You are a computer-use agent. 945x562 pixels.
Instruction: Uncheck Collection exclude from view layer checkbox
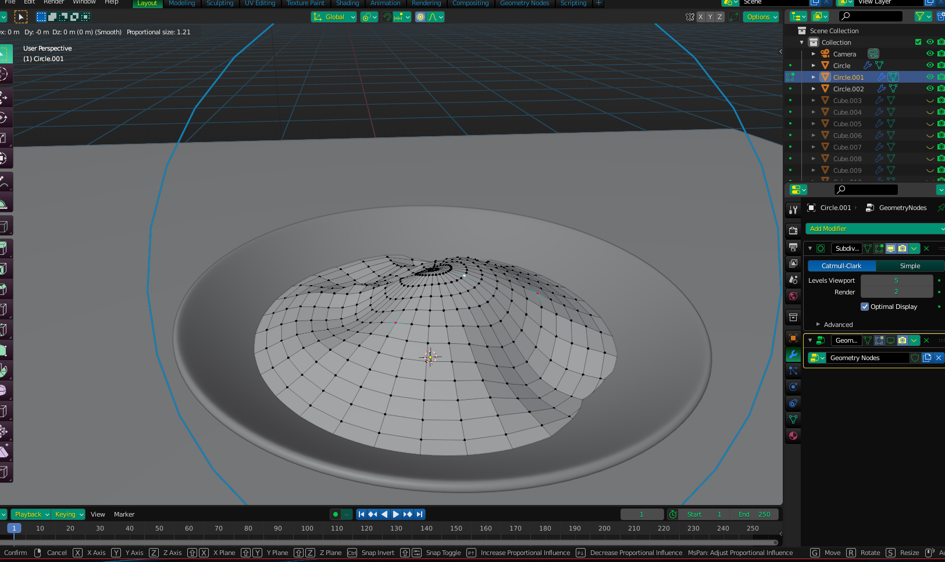click(918, 42)
